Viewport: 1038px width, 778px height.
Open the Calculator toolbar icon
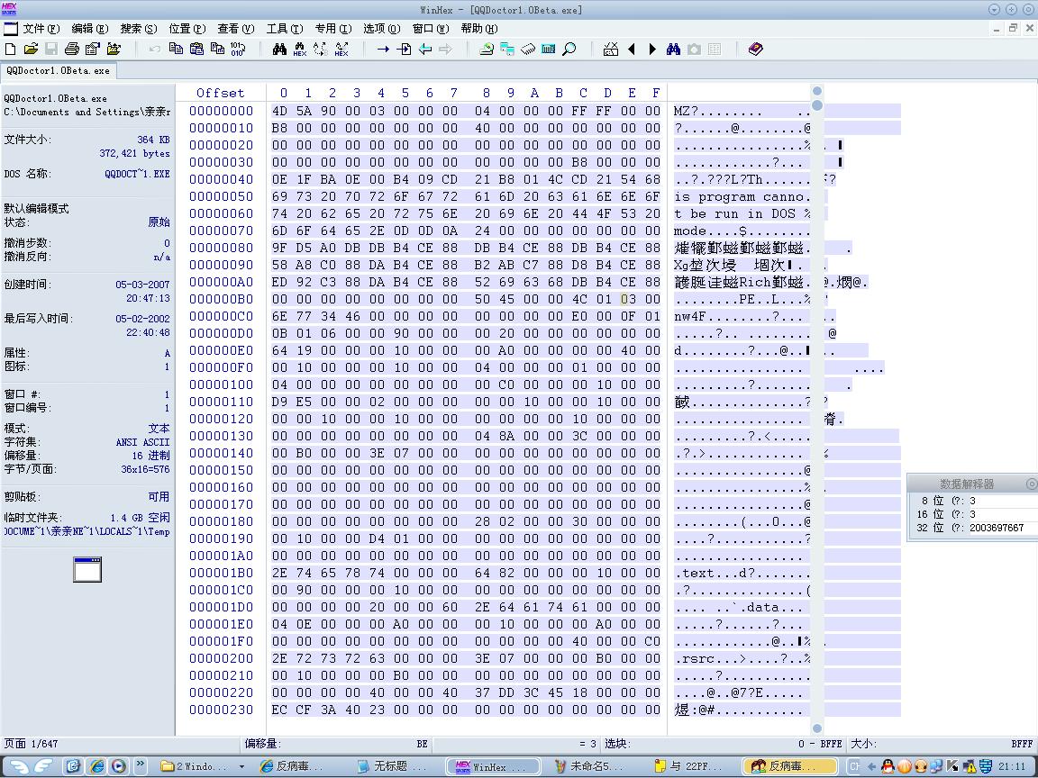click(548, 49)
